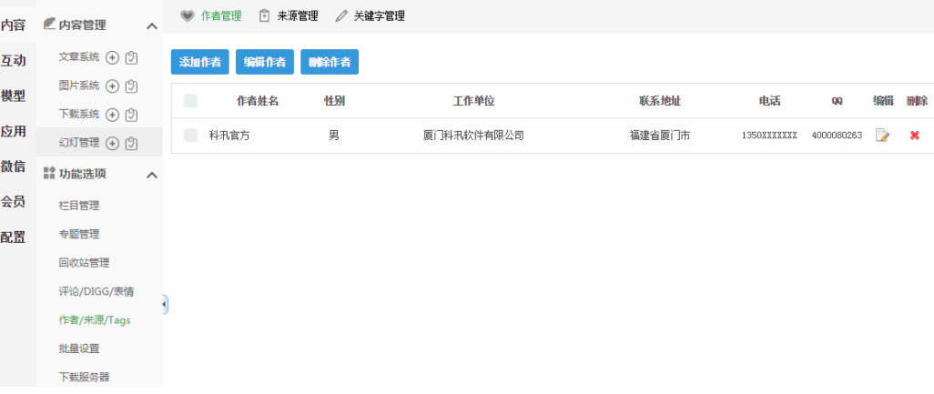Collapse the sidebar using the splitter arrow

(x=165, y=305)
